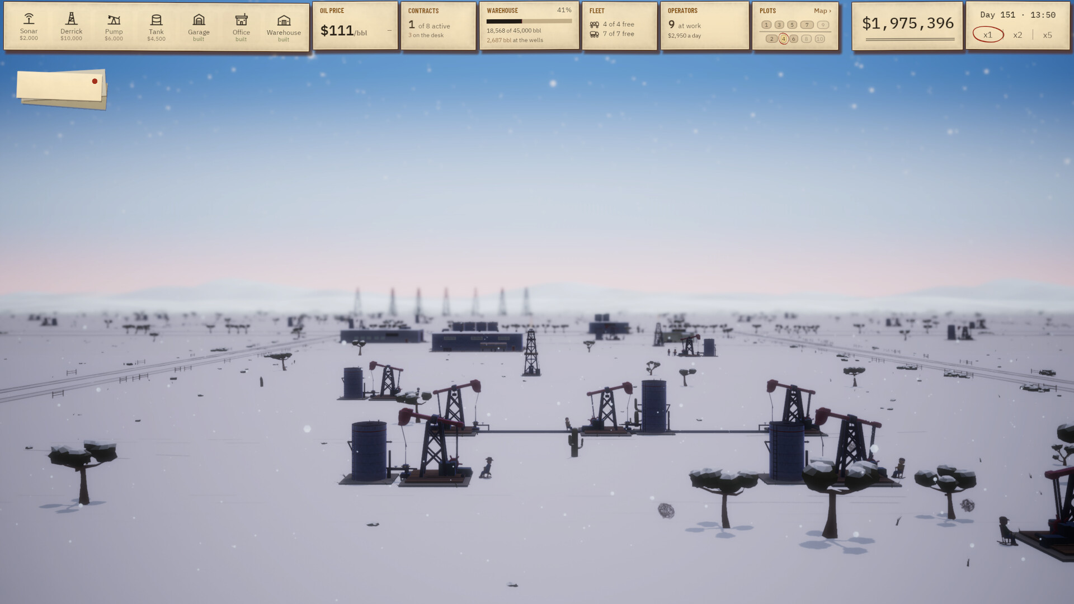Click the Day 151 clock readout

pos(1018,15)
